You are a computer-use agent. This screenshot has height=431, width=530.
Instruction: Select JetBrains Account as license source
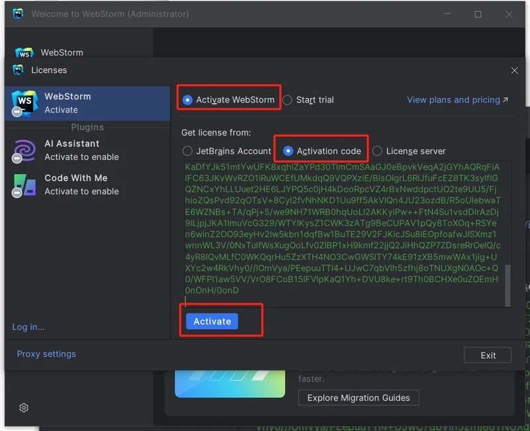pos(187,151)
